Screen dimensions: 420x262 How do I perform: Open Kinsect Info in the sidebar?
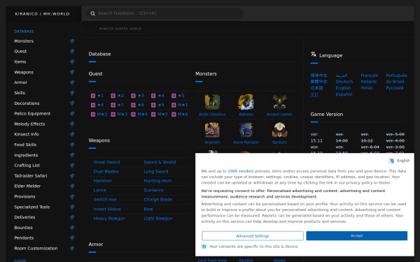[27, 134]
